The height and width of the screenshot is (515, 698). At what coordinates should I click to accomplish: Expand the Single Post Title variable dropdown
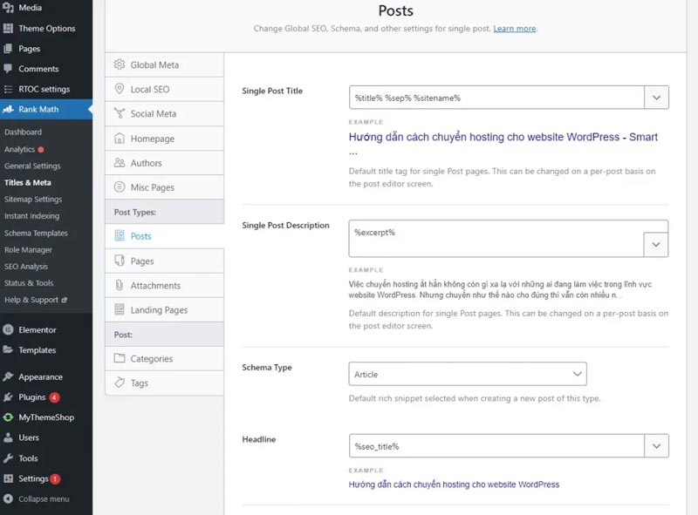tap(656, 98)
